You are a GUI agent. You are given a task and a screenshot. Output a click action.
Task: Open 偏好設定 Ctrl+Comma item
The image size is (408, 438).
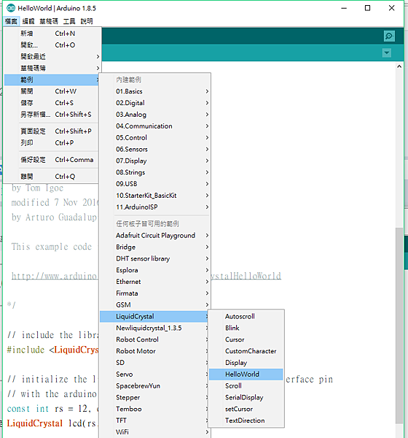tap(52, 160)
